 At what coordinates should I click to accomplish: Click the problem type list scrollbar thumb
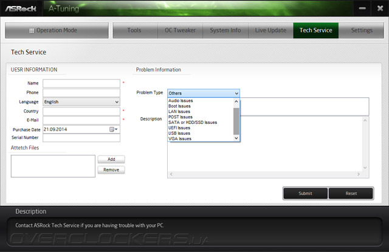click(236, 121)
